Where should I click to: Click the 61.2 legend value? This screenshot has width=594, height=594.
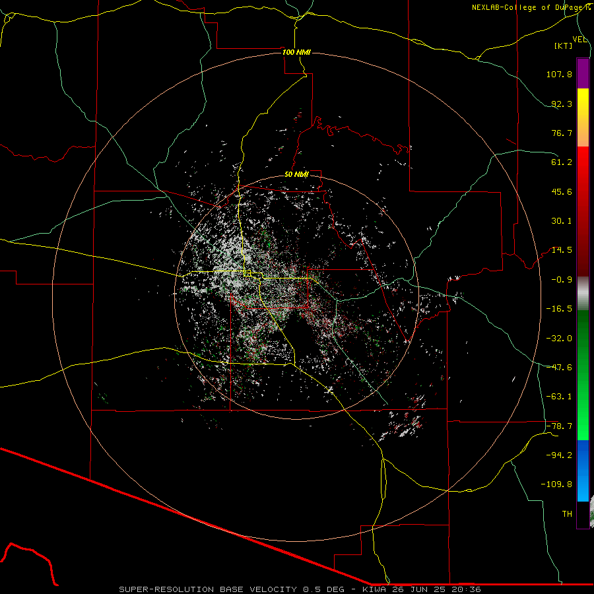click(562, 162)
